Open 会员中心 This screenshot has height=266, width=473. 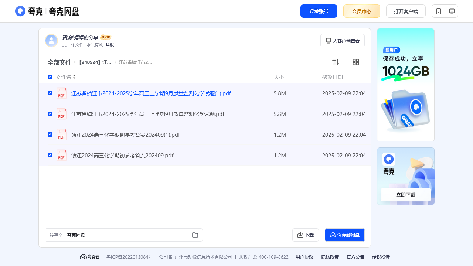coord(362,11)
